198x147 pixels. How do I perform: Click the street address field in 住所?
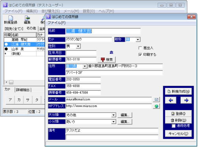(125, 66)
